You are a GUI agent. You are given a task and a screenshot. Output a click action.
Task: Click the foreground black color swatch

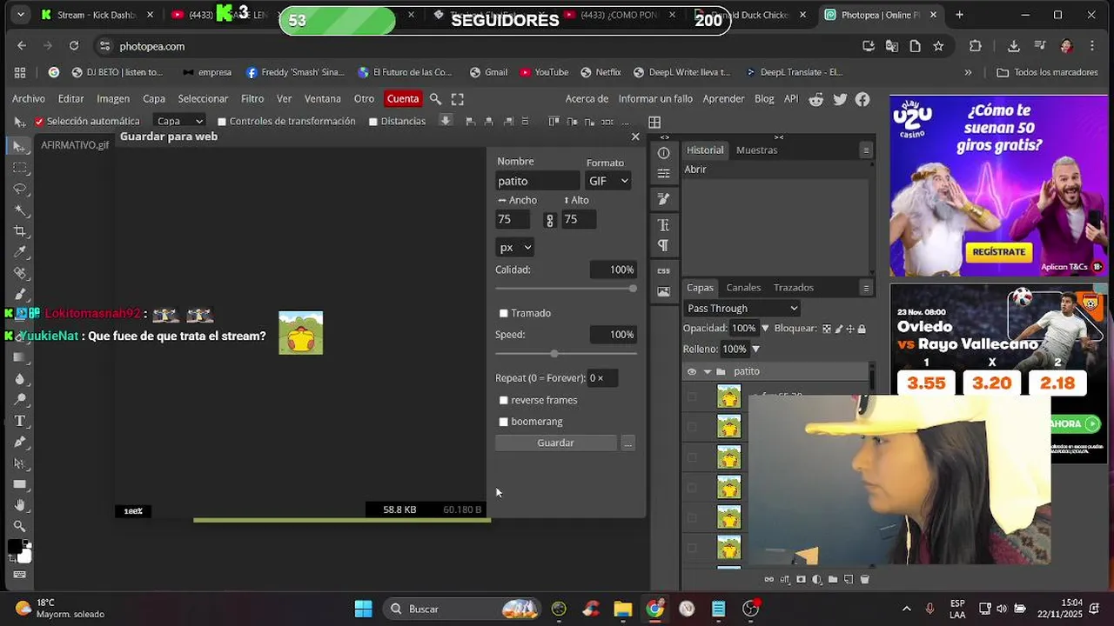(x=15, y=547)
